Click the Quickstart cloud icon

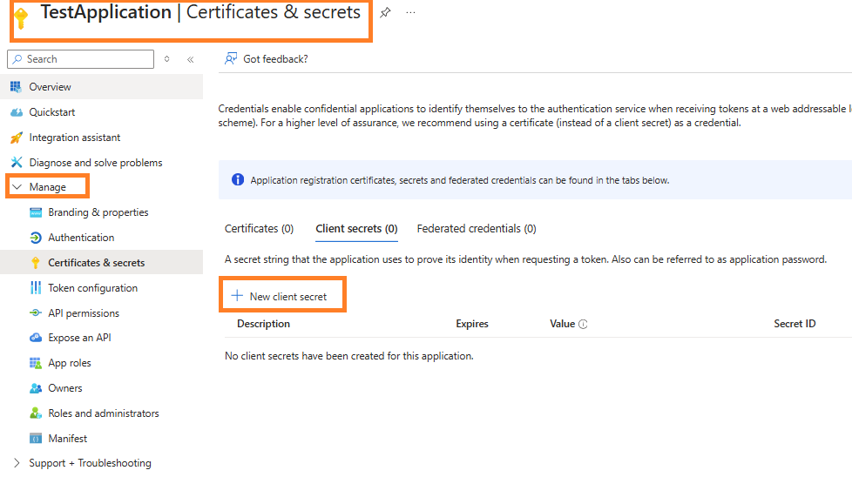(x=17, y=112)
